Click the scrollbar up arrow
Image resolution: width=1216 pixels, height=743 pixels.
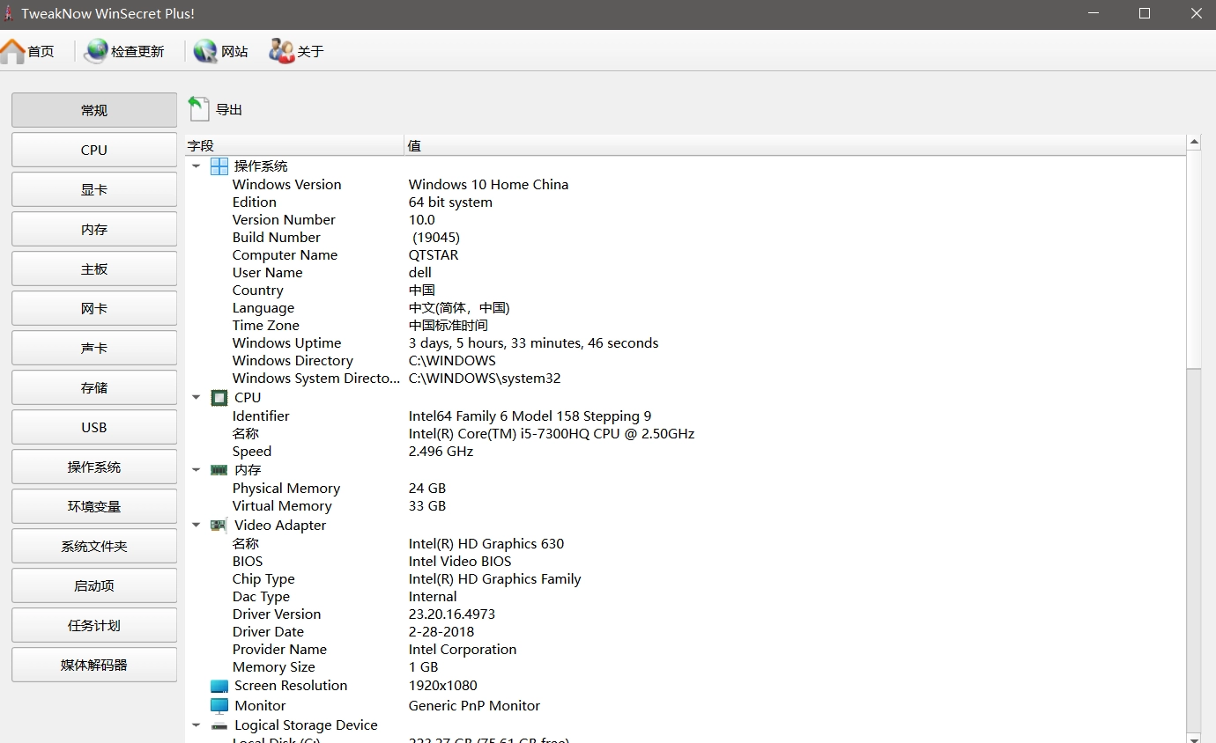1194,142
